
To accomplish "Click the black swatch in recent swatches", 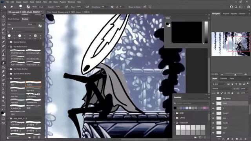I will pos(175,108).
